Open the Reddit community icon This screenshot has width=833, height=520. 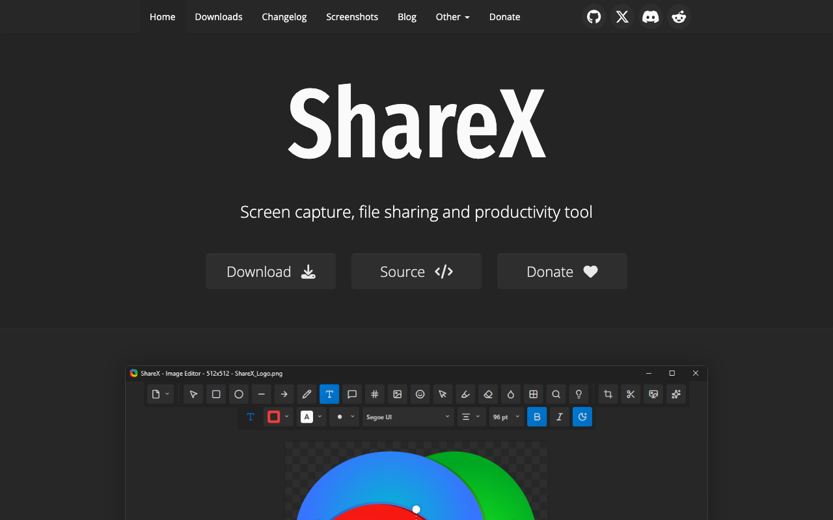tap(679, 17)
